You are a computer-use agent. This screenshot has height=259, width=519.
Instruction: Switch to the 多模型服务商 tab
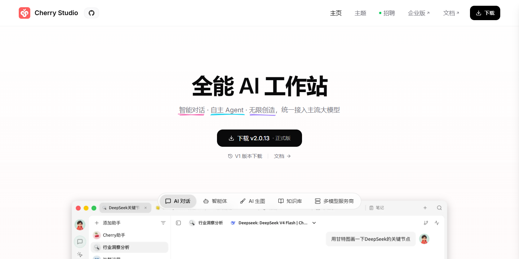click(334, 201)
